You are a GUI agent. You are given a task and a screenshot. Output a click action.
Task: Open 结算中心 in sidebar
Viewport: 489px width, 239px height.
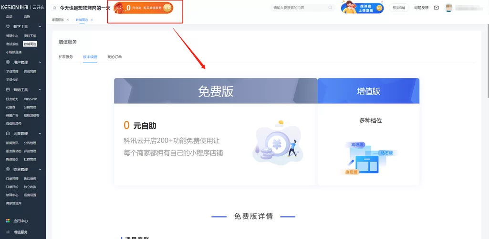pos(12,195)
